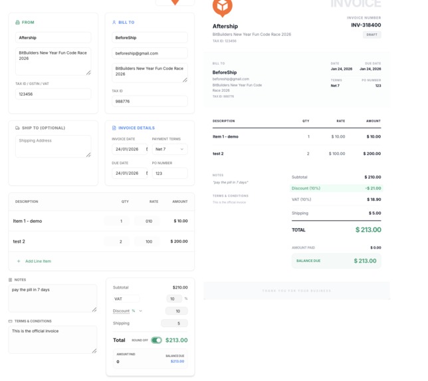Edit the Bill To email field
This screenshot has height=381, width=428.
tap(150, 53)
